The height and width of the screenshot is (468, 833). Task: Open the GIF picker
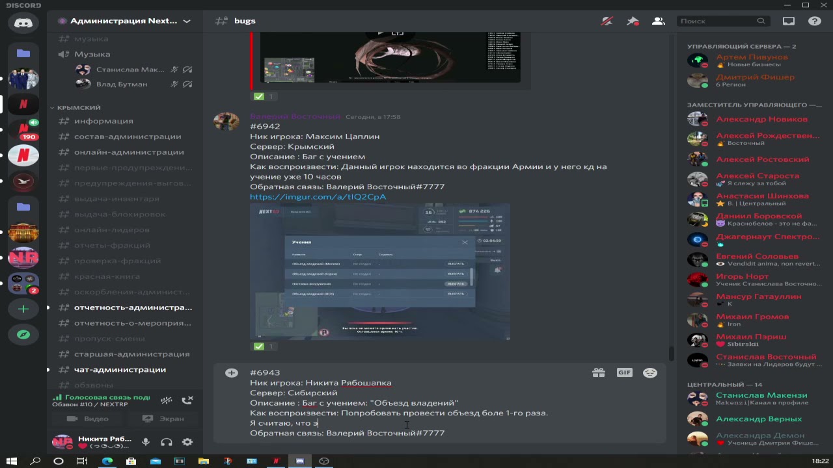624,372
